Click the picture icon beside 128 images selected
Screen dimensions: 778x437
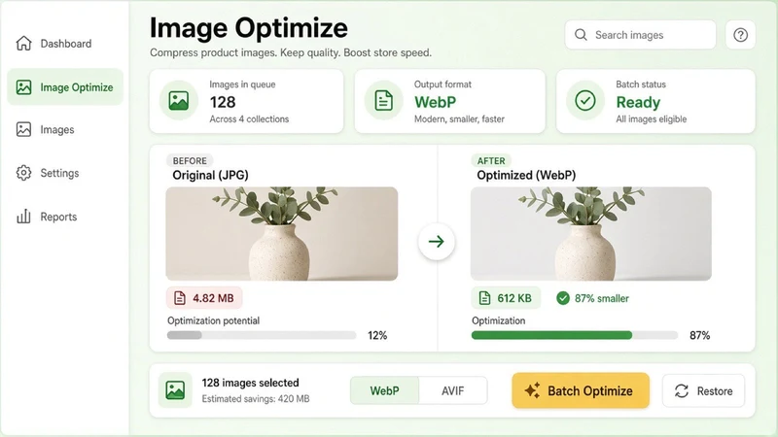(x=175, y=390)
